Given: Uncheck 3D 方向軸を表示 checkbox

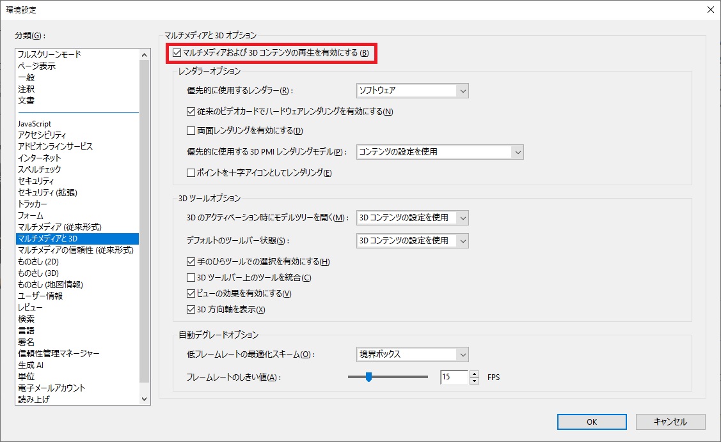Looking at the screenshot, I should point(191,310).
